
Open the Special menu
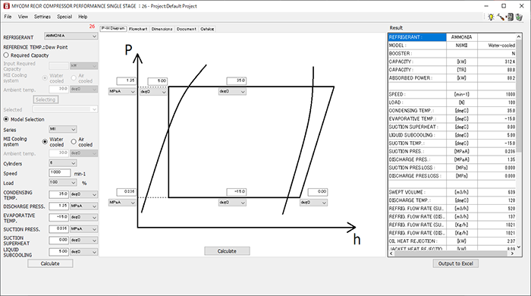(64, 17)
